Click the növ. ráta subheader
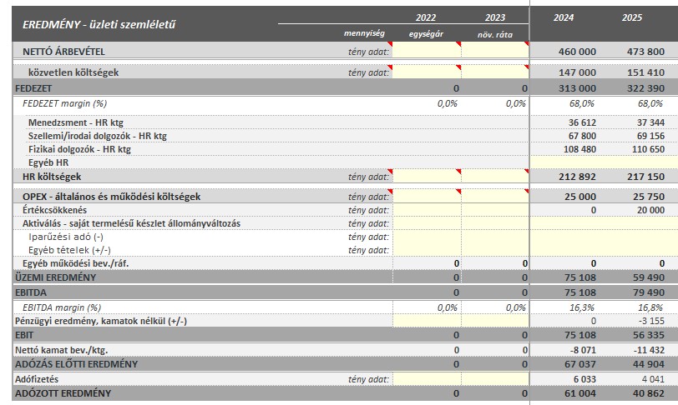The width and height of the screenshot is (678, 405). pyautogui.click(x=495, y=34)
